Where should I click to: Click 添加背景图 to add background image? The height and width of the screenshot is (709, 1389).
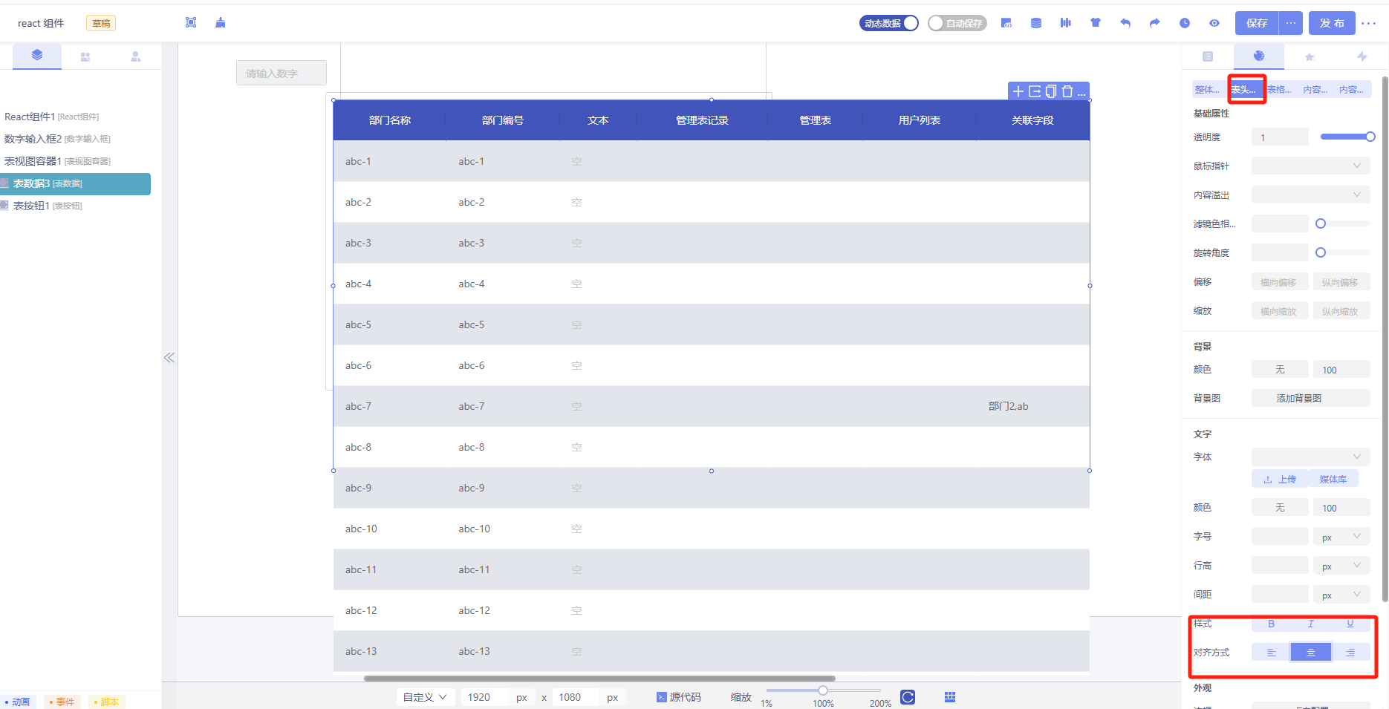[x=1311, y=398]
